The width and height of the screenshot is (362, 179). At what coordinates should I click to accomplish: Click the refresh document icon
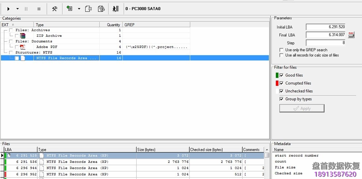click(x=101, y=9)
